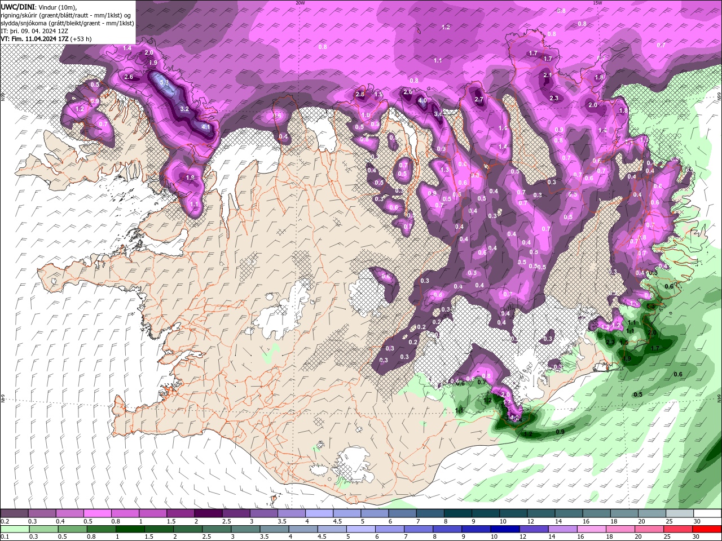Image resolution: width=722 pixels, height=541 pixels.
Task: Select the dark mauve 0.2 swatch on snow scale
Action: click(x=14, y=514)
